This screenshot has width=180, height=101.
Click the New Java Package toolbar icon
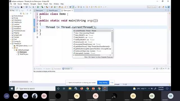tap(52, 7)
